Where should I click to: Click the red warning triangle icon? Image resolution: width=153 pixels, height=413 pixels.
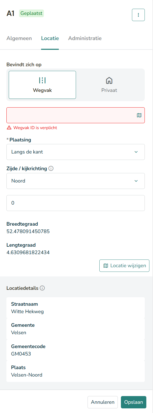click(9, 128)
